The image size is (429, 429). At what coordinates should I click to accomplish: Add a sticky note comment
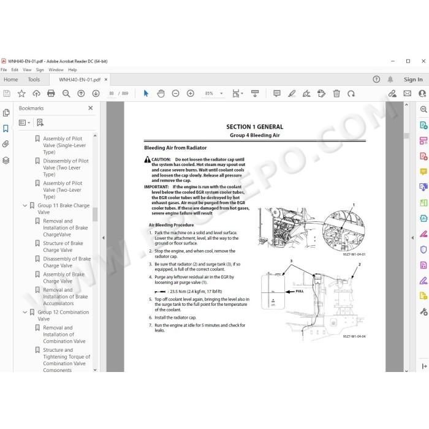[277, 94]
